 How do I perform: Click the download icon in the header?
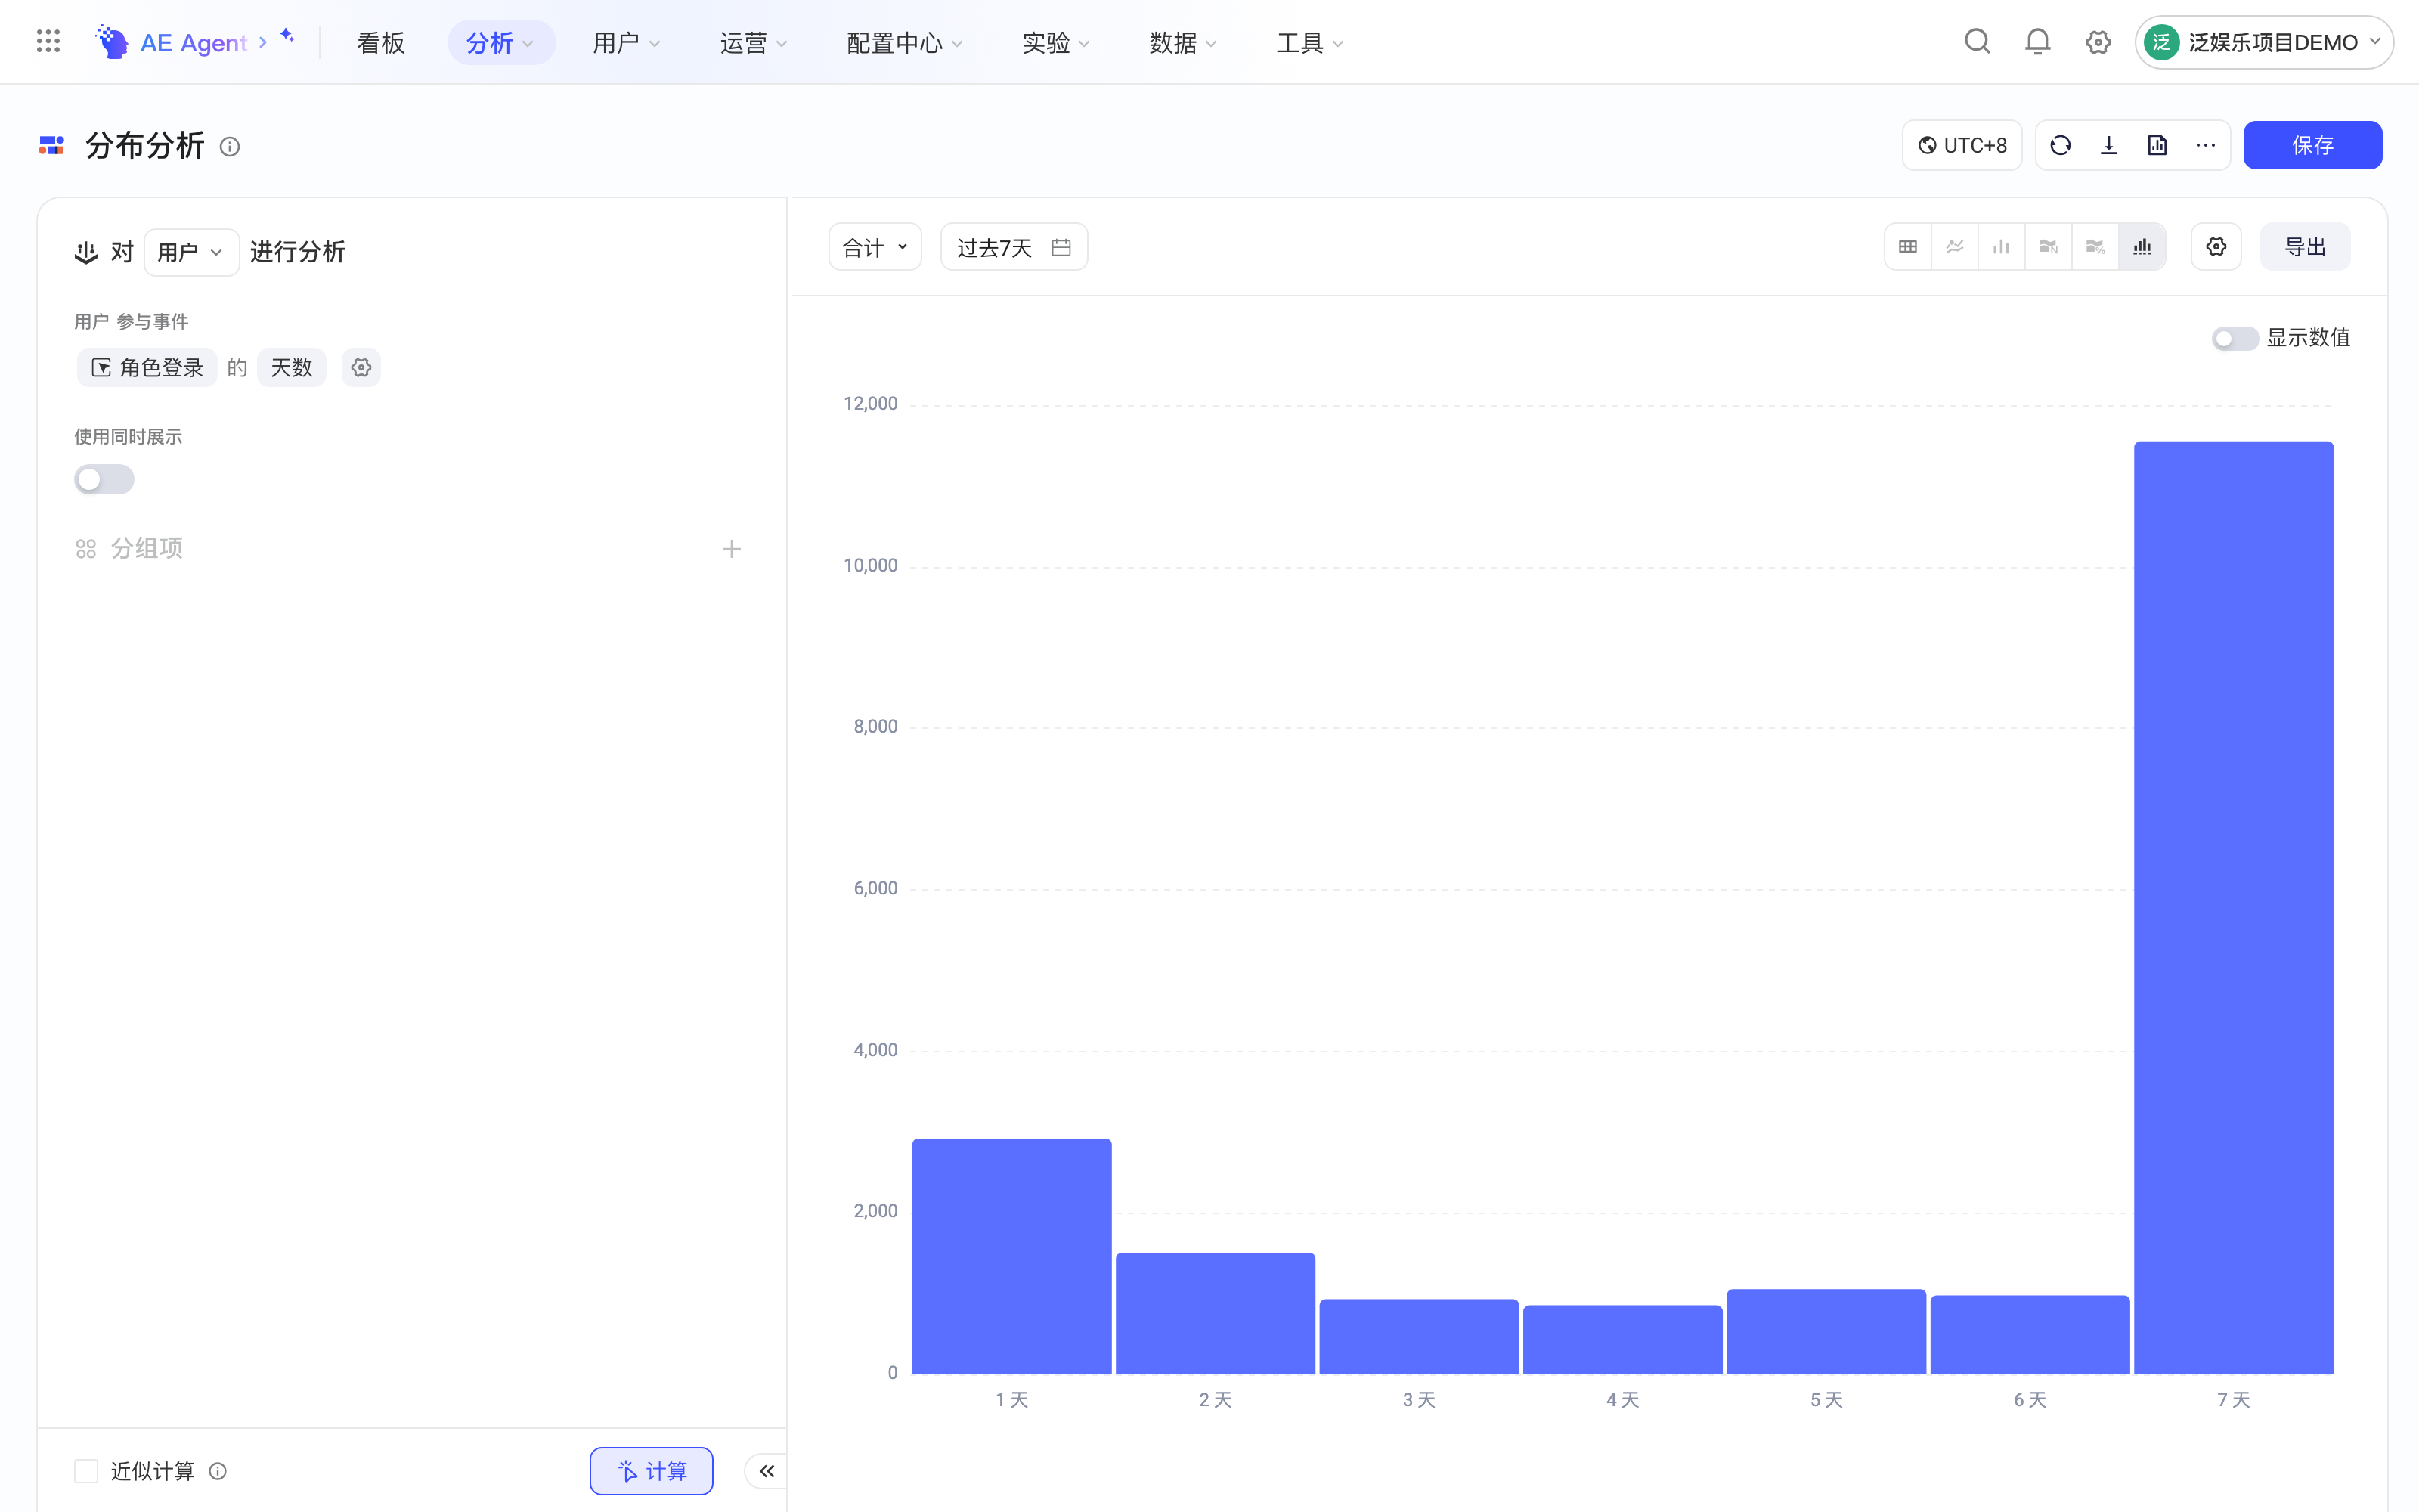tap(2109, 145)
